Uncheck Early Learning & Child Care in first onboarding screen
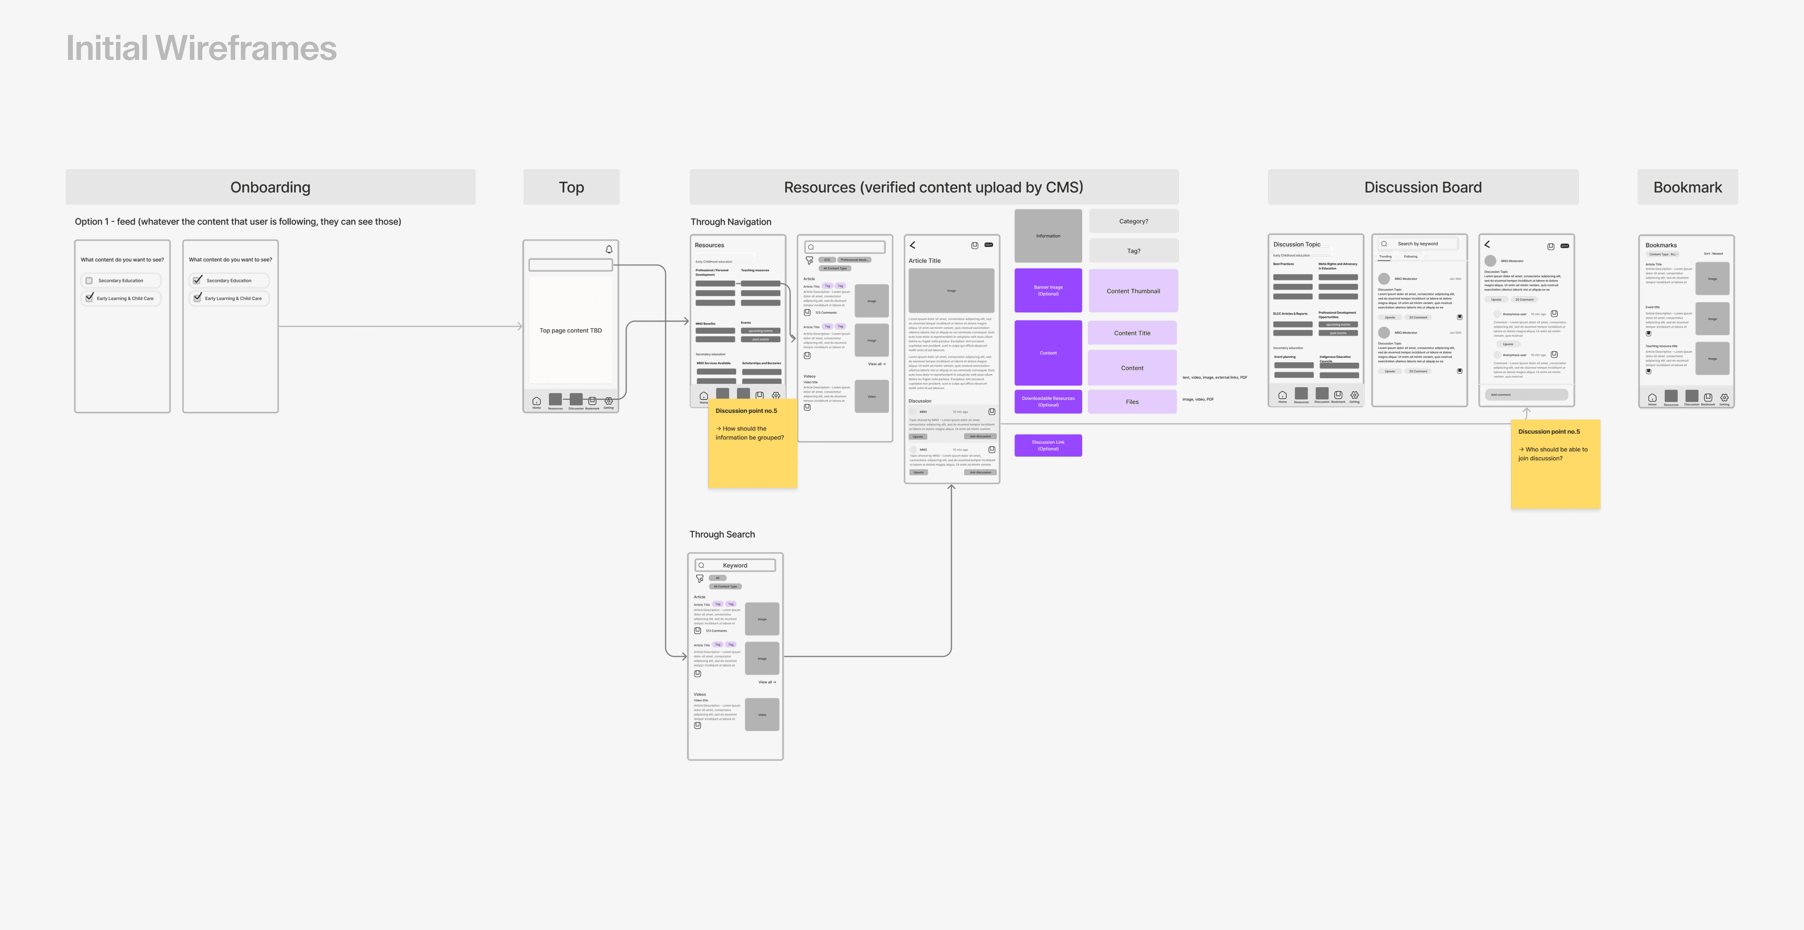 (89, 298)
